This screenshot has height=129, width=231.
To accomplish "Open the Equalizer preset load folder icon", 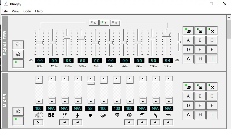I will 188,31.
